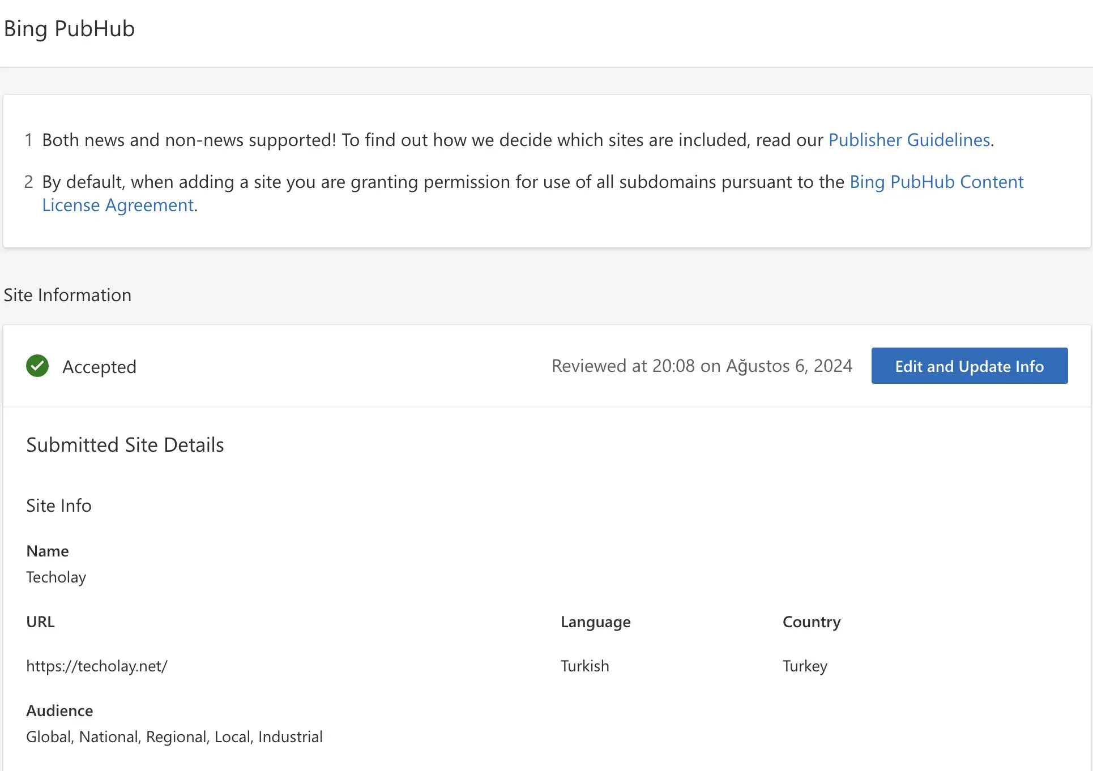Click the Bing PubHub page title

[69, 29]
